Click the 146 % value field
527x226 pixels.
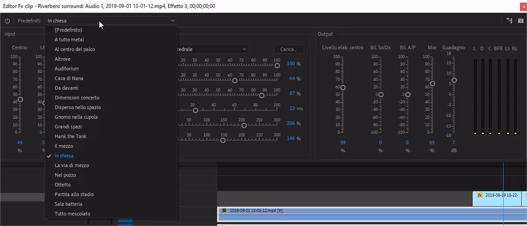pos(291,138)
